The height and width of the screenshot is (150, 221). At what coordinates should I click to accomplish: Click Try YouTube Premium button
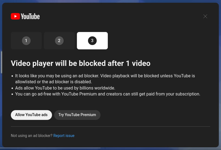[x=77, y=115]
